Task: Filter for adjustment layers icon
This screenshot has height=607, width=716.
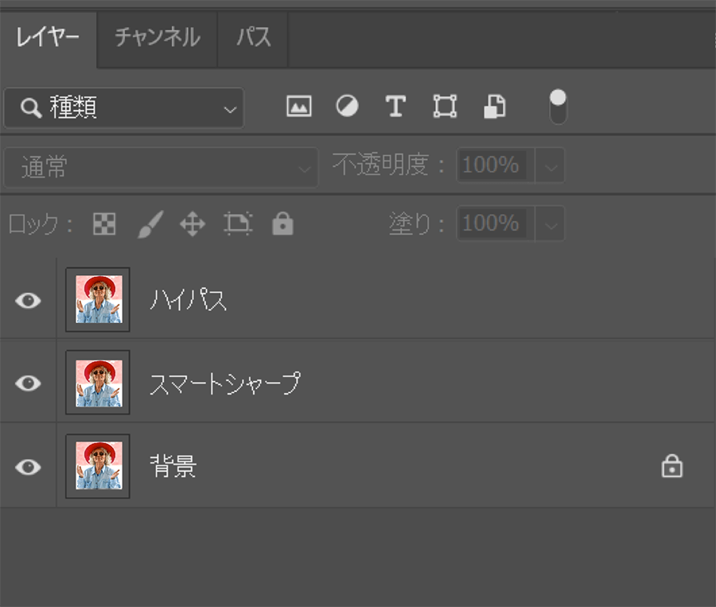Action: [x=347, y=107]
